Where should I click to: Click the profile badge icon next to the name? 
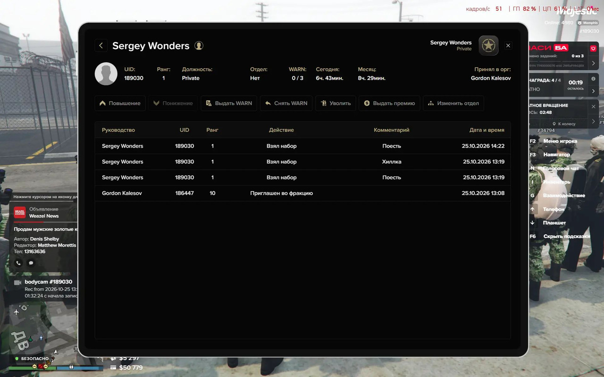point(199,46)
